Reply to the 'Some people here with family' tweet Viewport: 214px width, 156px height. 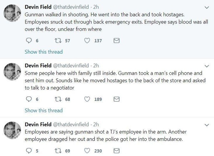[29, 99]
